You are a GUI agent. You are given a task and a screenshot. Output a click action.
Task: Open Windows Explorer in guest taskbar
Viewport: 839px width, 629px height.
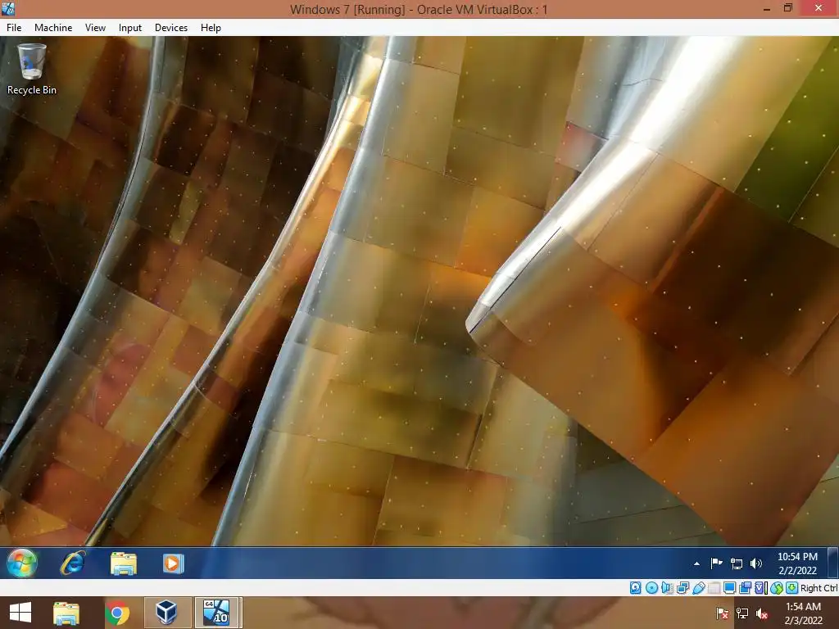124,563
